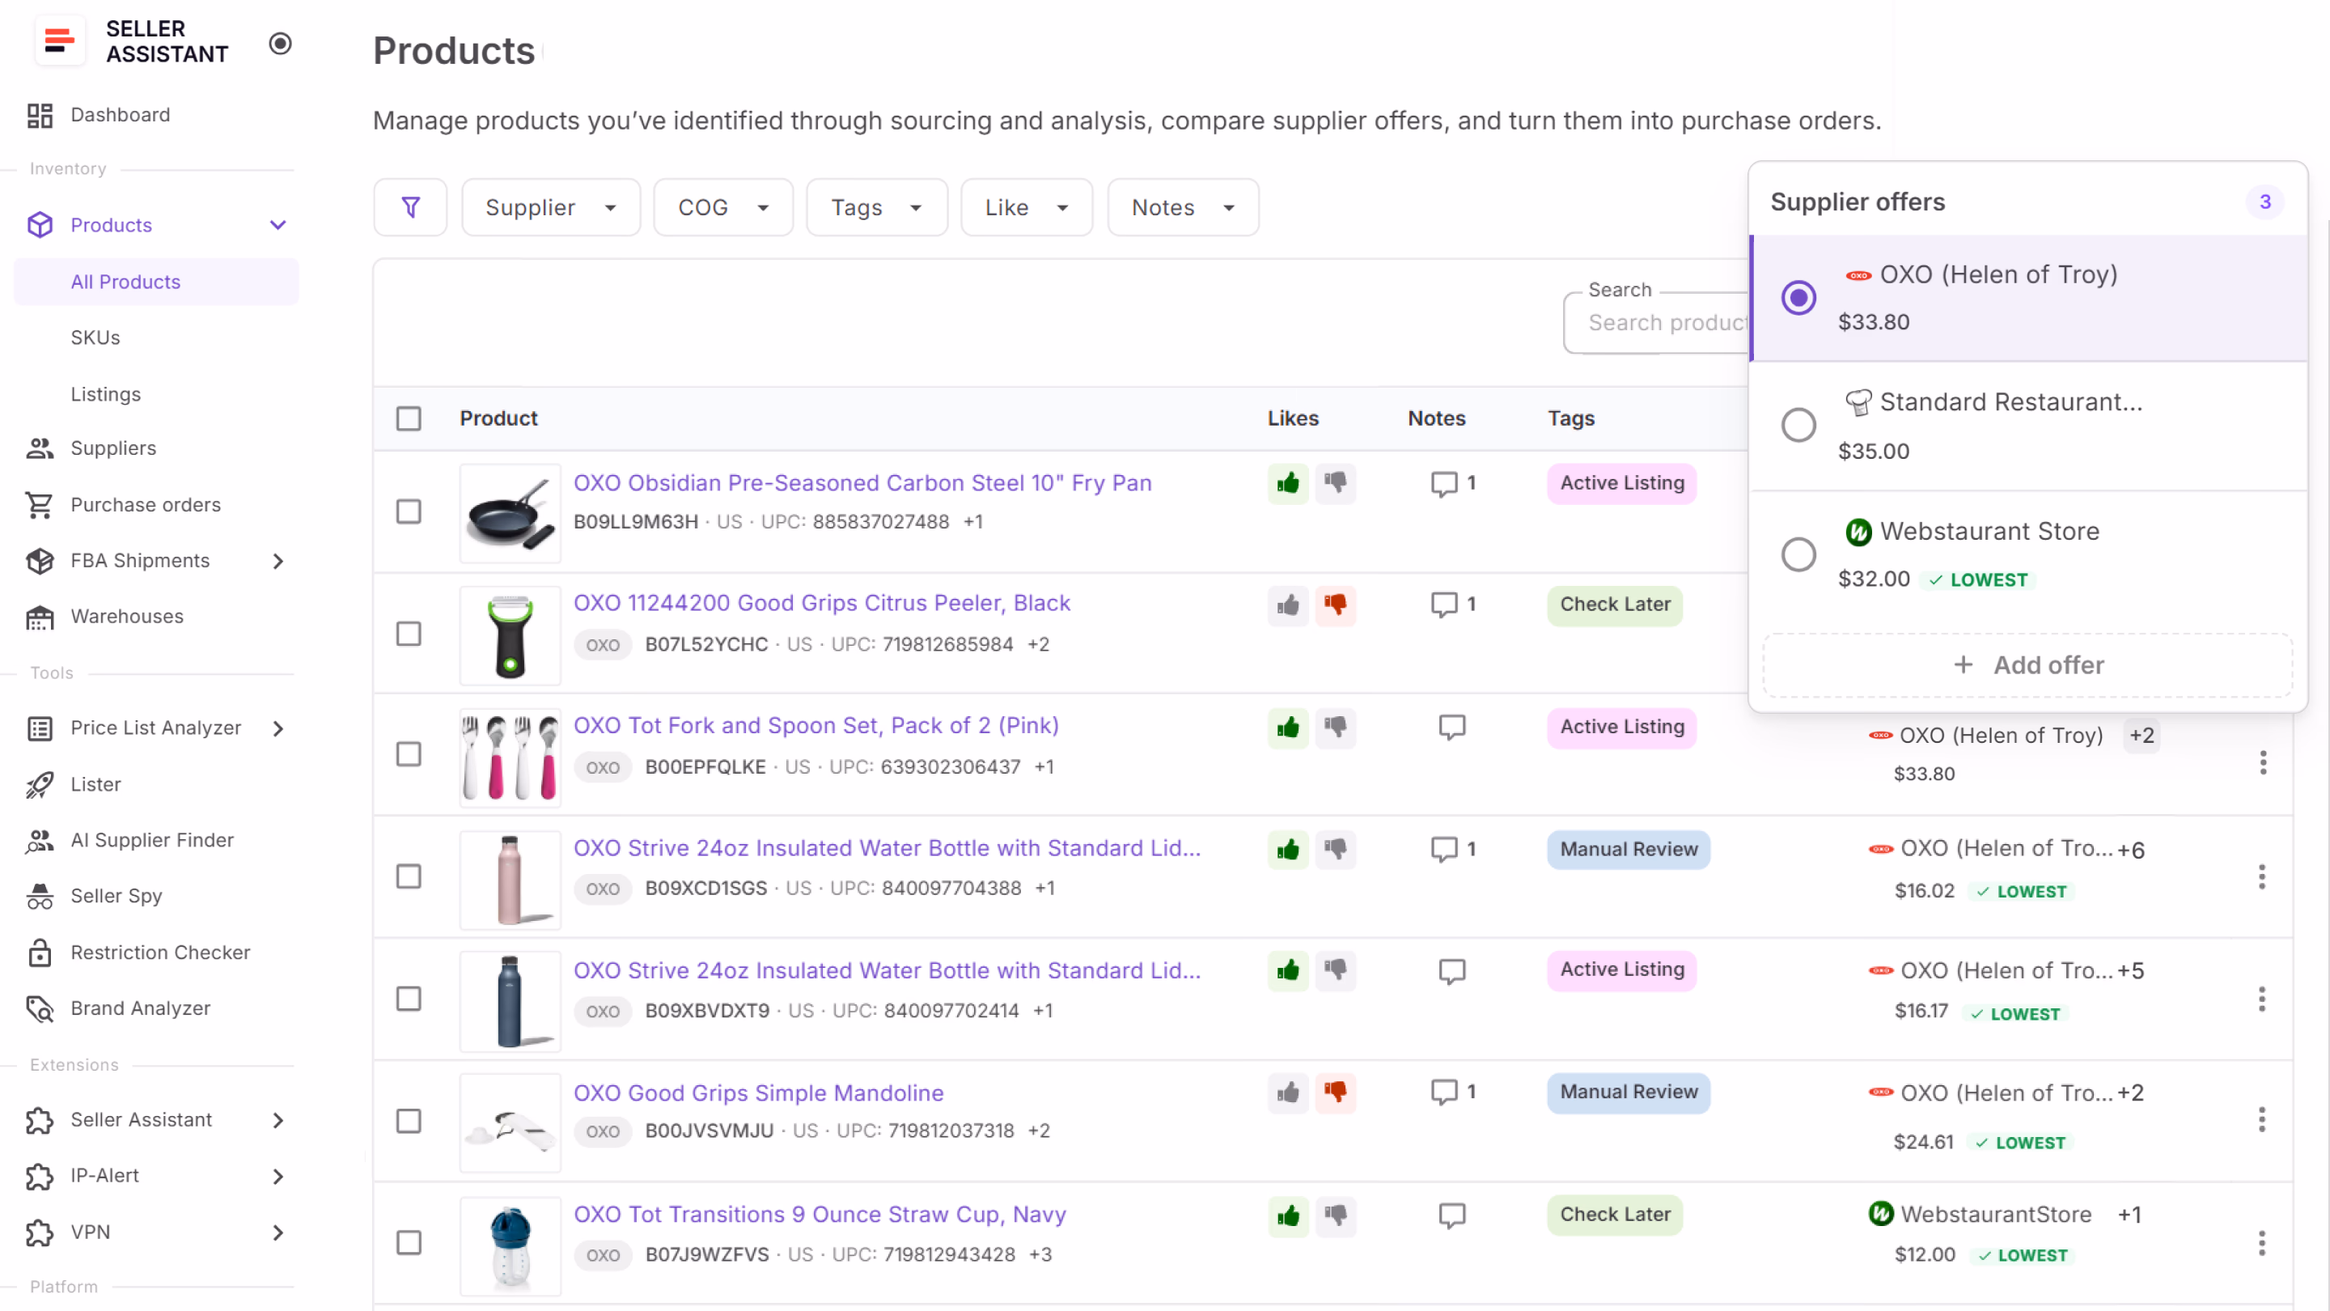Image resolution: width=2330 pixels, height=1311 pixels.
Task: Open the Like filter dropdown
Action: point(1026,207)
